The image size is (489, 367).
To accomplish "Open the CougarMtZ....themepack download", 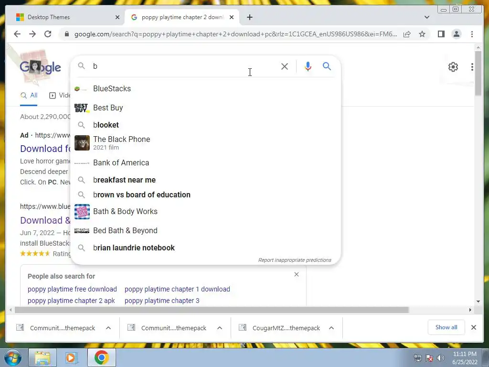I will pyautogui.click(x=279, y=328).
